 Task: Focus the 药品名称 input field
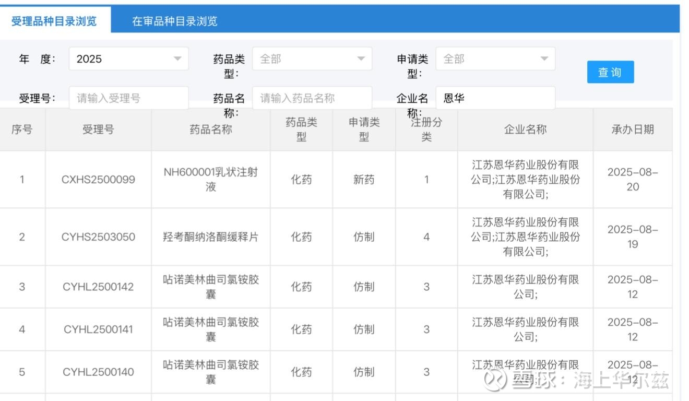[312, 98]
